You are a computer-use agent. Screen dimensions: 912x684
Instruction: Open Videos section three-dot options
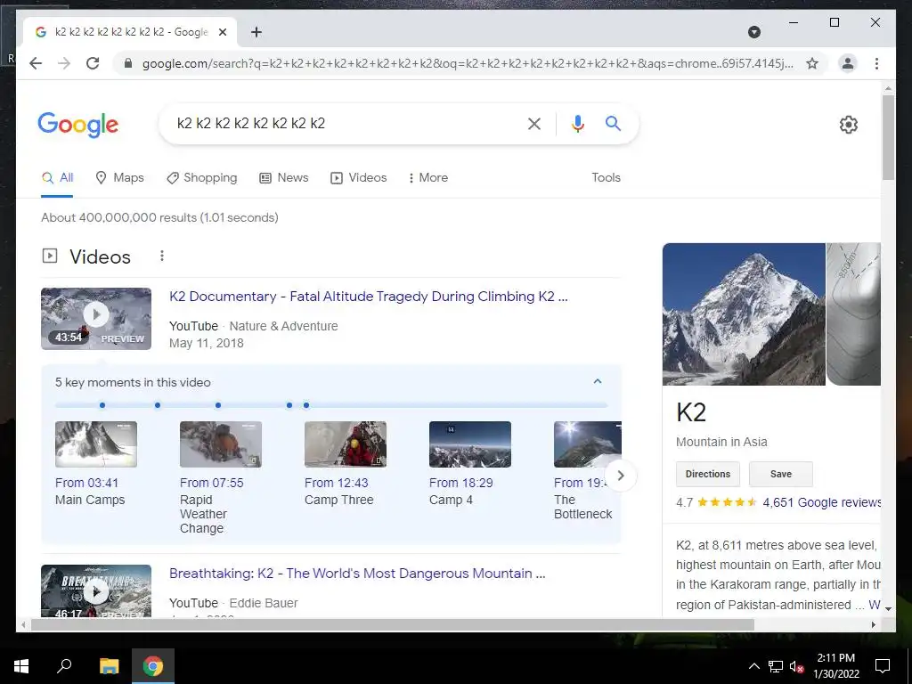coord(162,256)
